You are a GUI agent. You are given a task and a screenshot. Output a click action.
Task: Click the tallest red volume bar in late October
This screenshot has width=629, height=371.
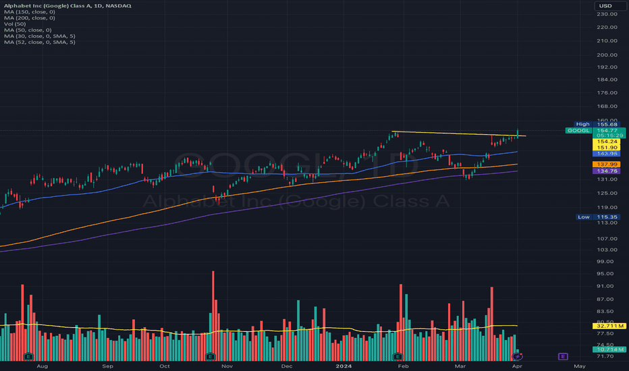tap(213, 316)
